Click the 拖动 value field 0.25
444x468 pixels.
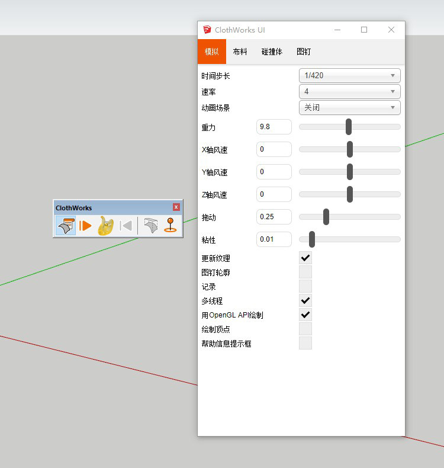(274, 217)
